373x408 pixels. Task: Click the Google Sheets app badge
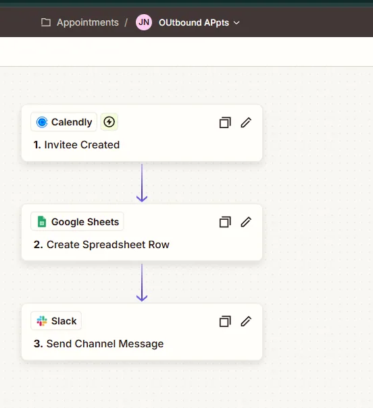[77, 221]
